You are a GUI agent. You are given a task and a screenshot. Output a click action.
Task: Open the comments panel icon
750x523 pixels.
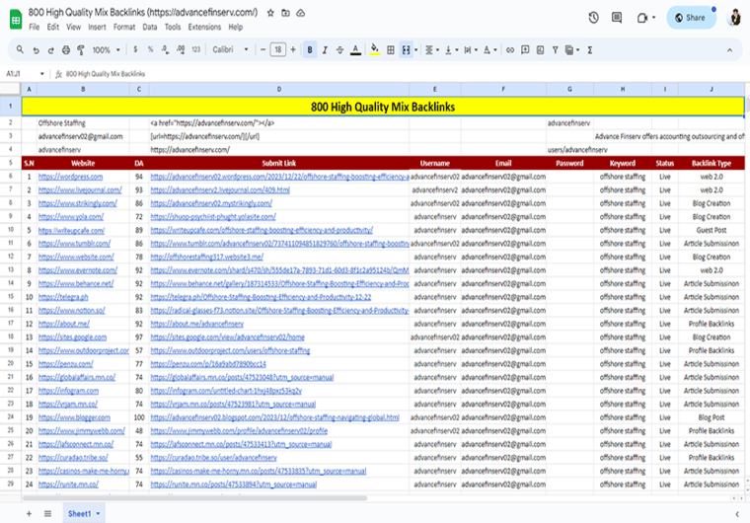point(618,18)
